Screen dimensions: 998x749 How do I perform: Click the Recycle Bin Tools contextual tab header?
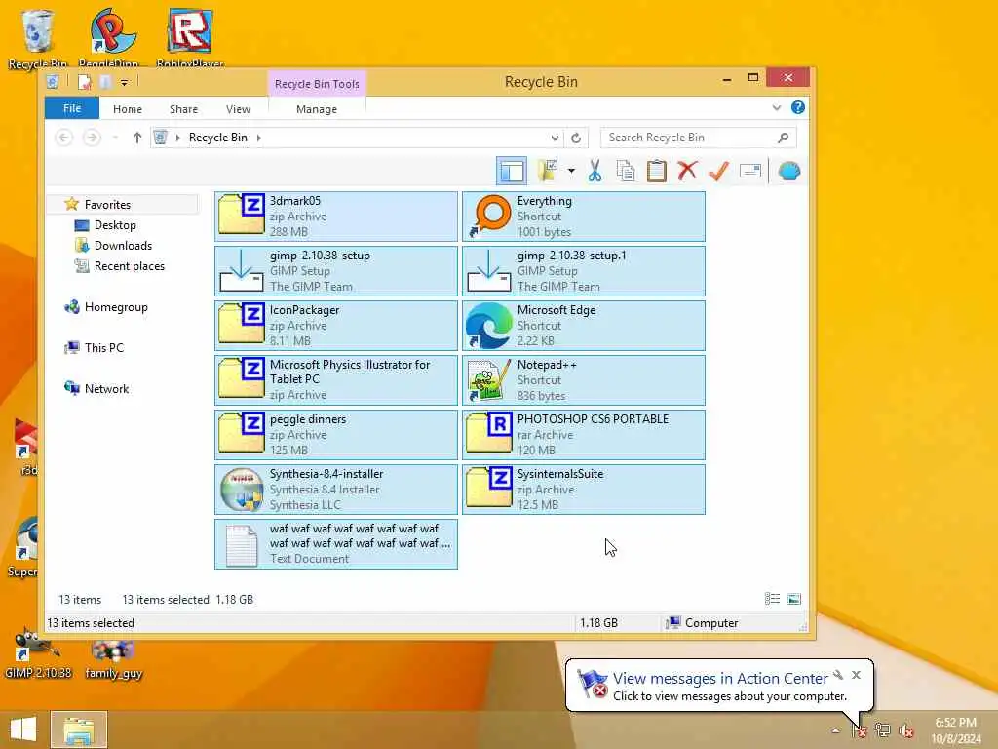click(x=317, y=84)
